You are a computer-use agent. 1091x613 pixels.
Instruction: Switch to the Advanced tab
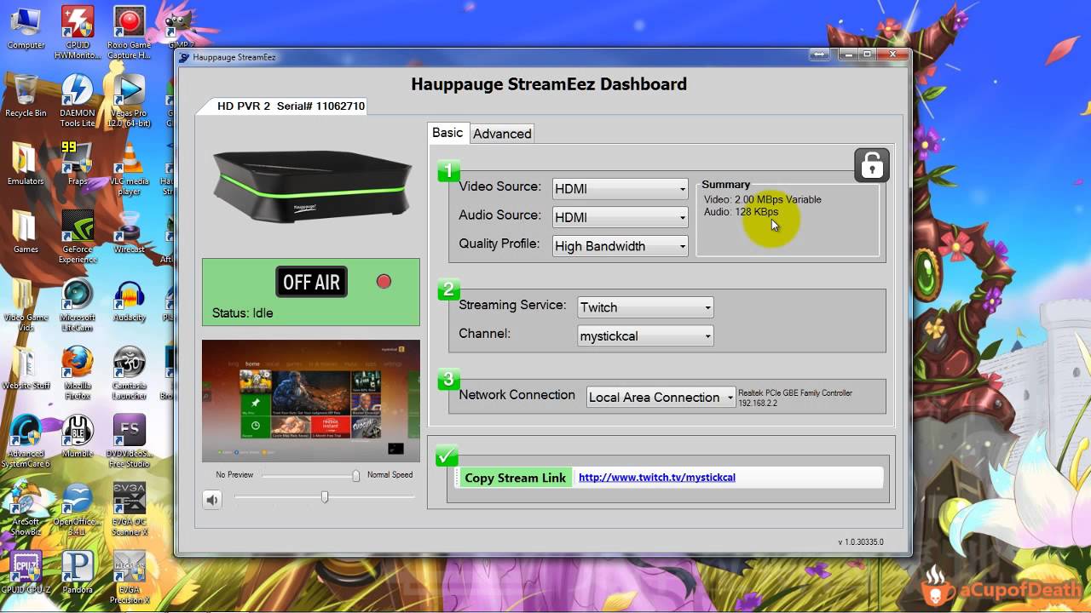coord(502,134)
